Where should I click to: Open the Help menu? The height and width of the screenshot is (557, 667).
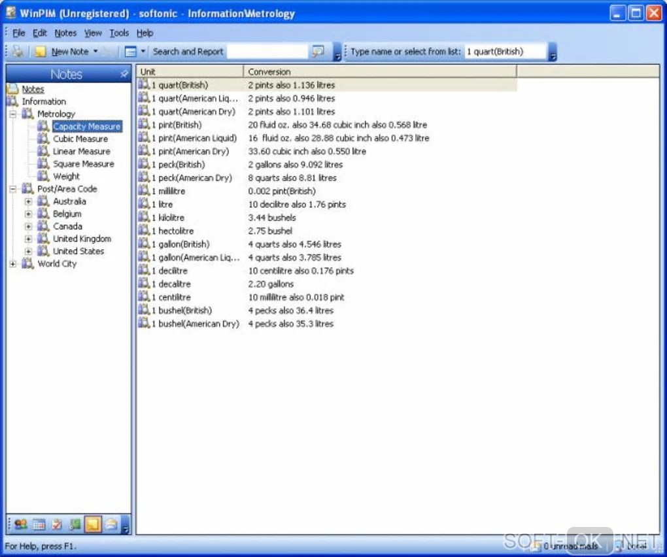[145, 33]
